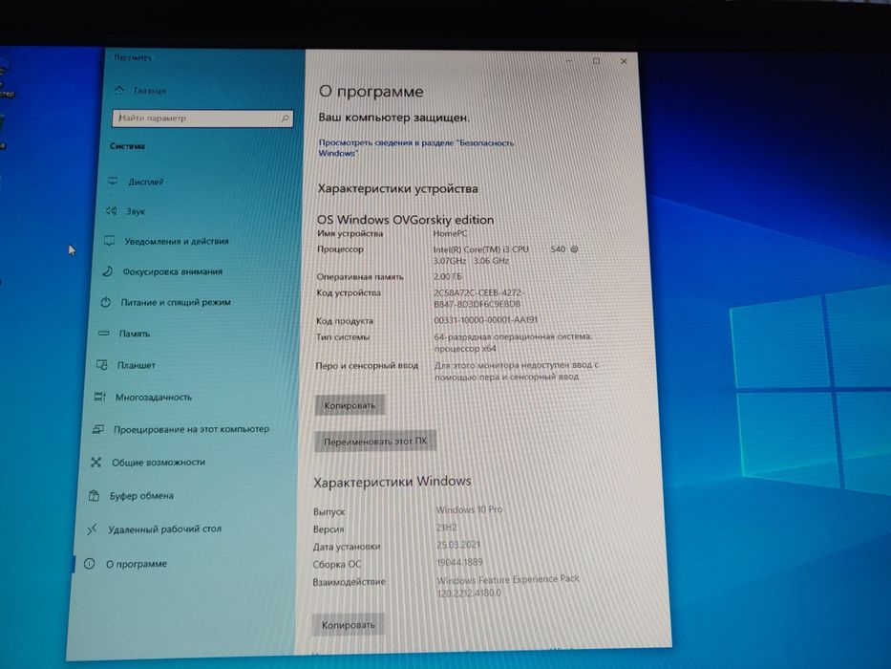Open the Звук settings page
The width and height of the screenshot is (891, 669).
(x=136, y=211)
